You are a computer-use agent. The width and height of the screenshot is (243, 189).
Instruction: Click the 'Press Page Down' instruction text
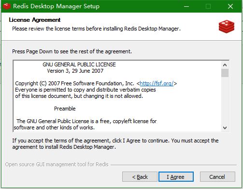point(72,51)
